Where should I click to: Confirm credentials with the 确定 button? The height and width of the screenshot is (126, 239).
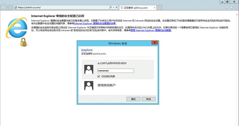tap(133, 99)
